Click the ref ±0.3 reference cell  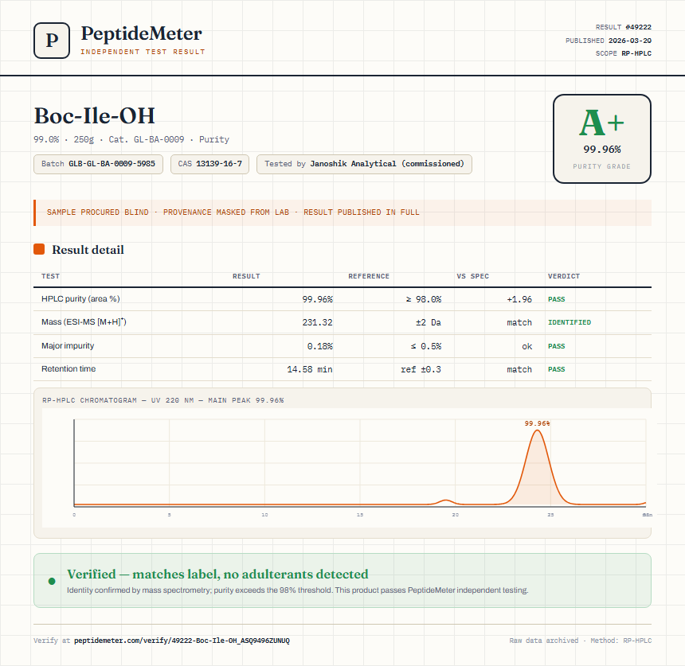421,370
